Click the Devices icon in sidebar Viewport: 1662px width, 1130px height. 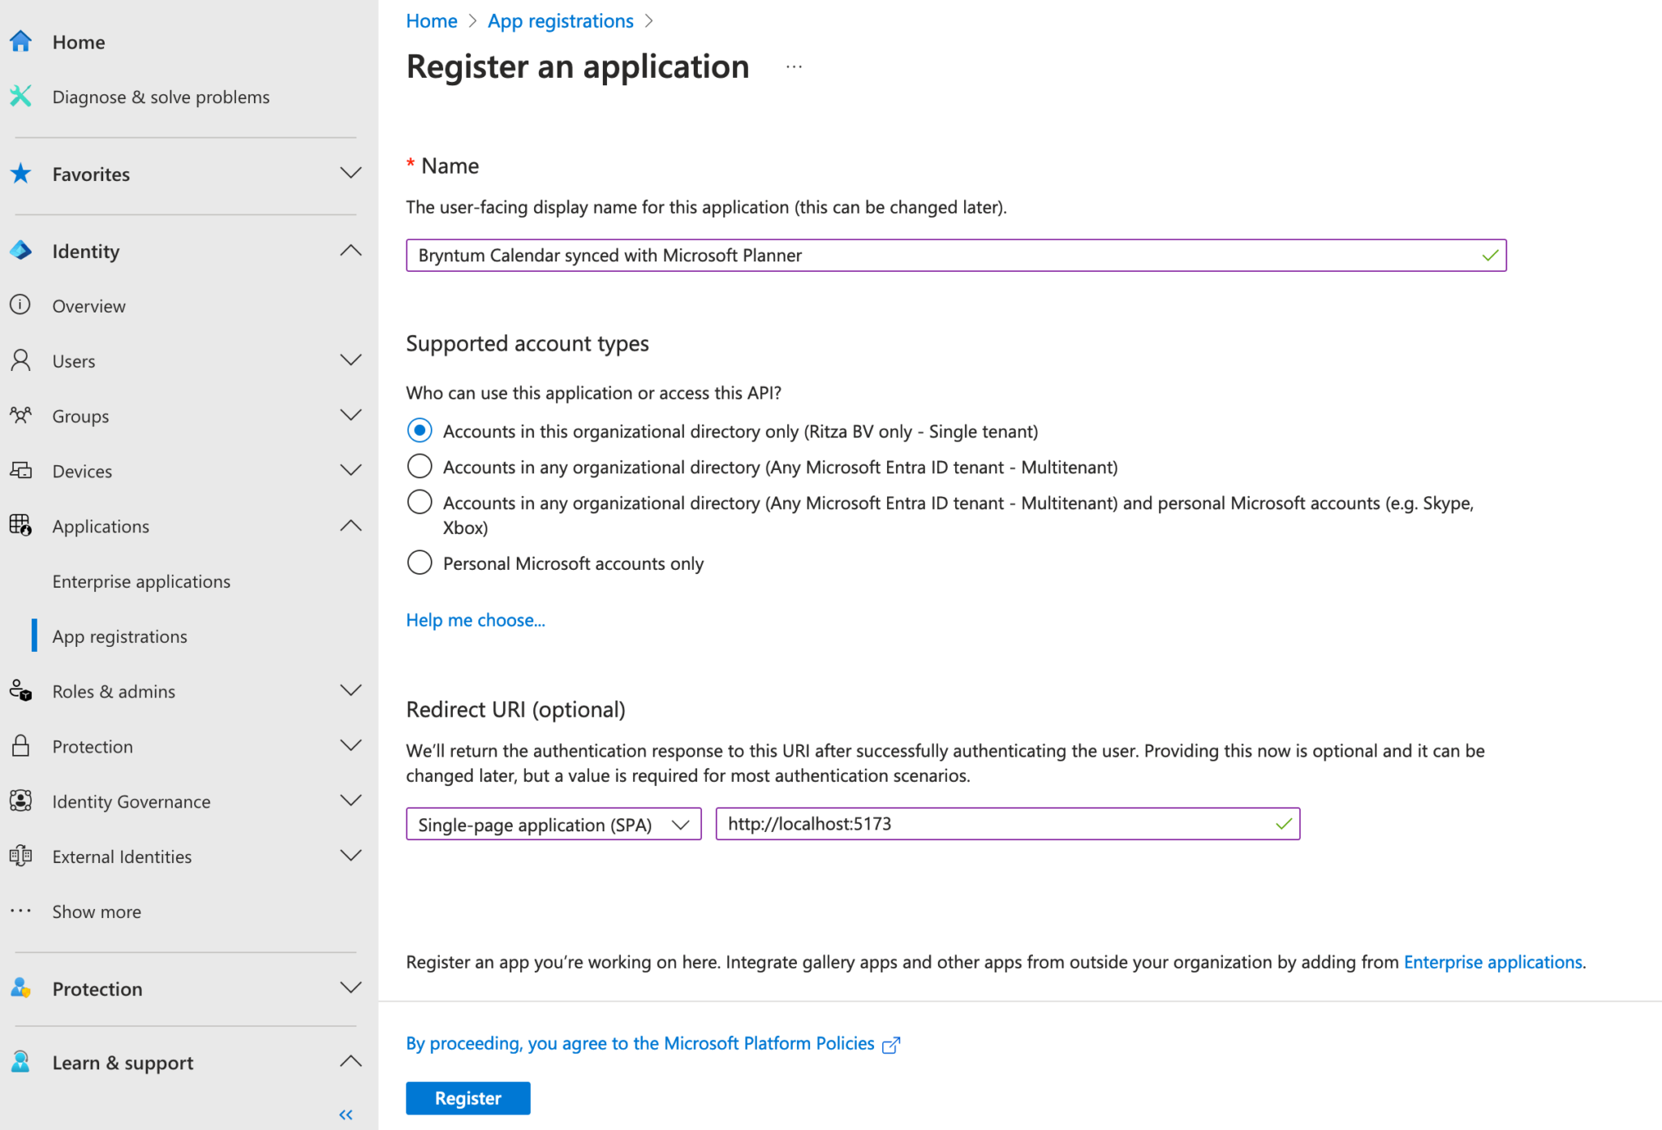(x=20, y=470)
